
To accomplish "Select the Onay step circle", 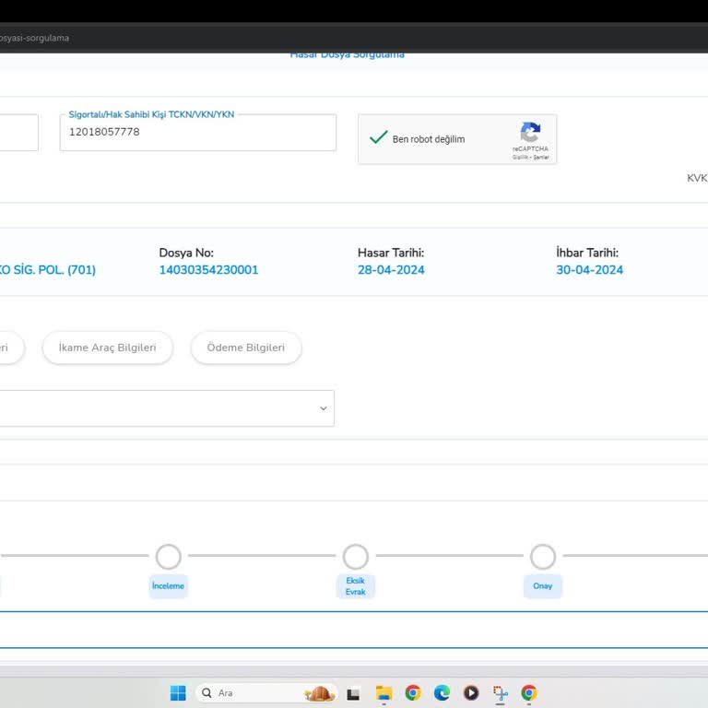I will pos(543,557).
